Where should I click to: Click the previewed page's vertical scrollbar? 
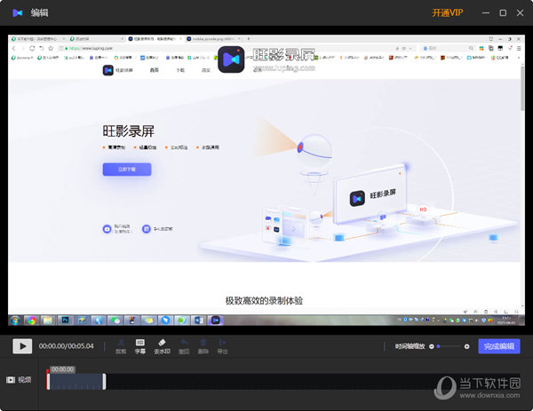pos(522,186)
